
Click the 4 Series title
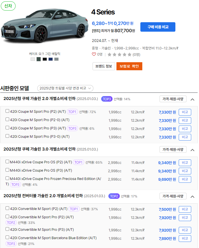[x=103, y=12]
